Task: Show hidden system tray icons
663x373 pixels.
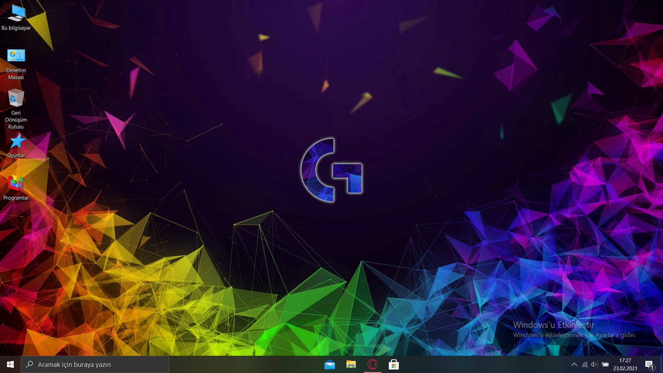Action: pyautogui.click(x=574, y=364)
